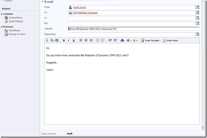
Task: Toggle underline formatting
Action: (x=74, y=40)
